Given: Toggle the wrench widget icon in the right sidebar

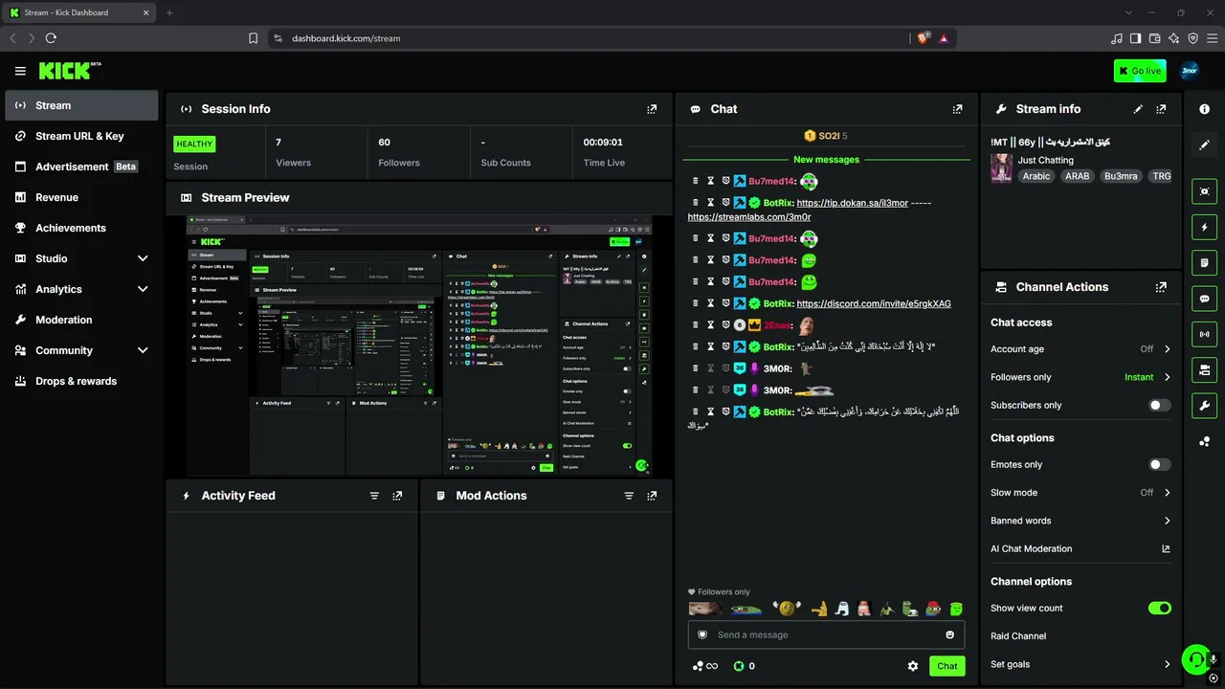Looking at the screenshot, I should point(1204,405).
